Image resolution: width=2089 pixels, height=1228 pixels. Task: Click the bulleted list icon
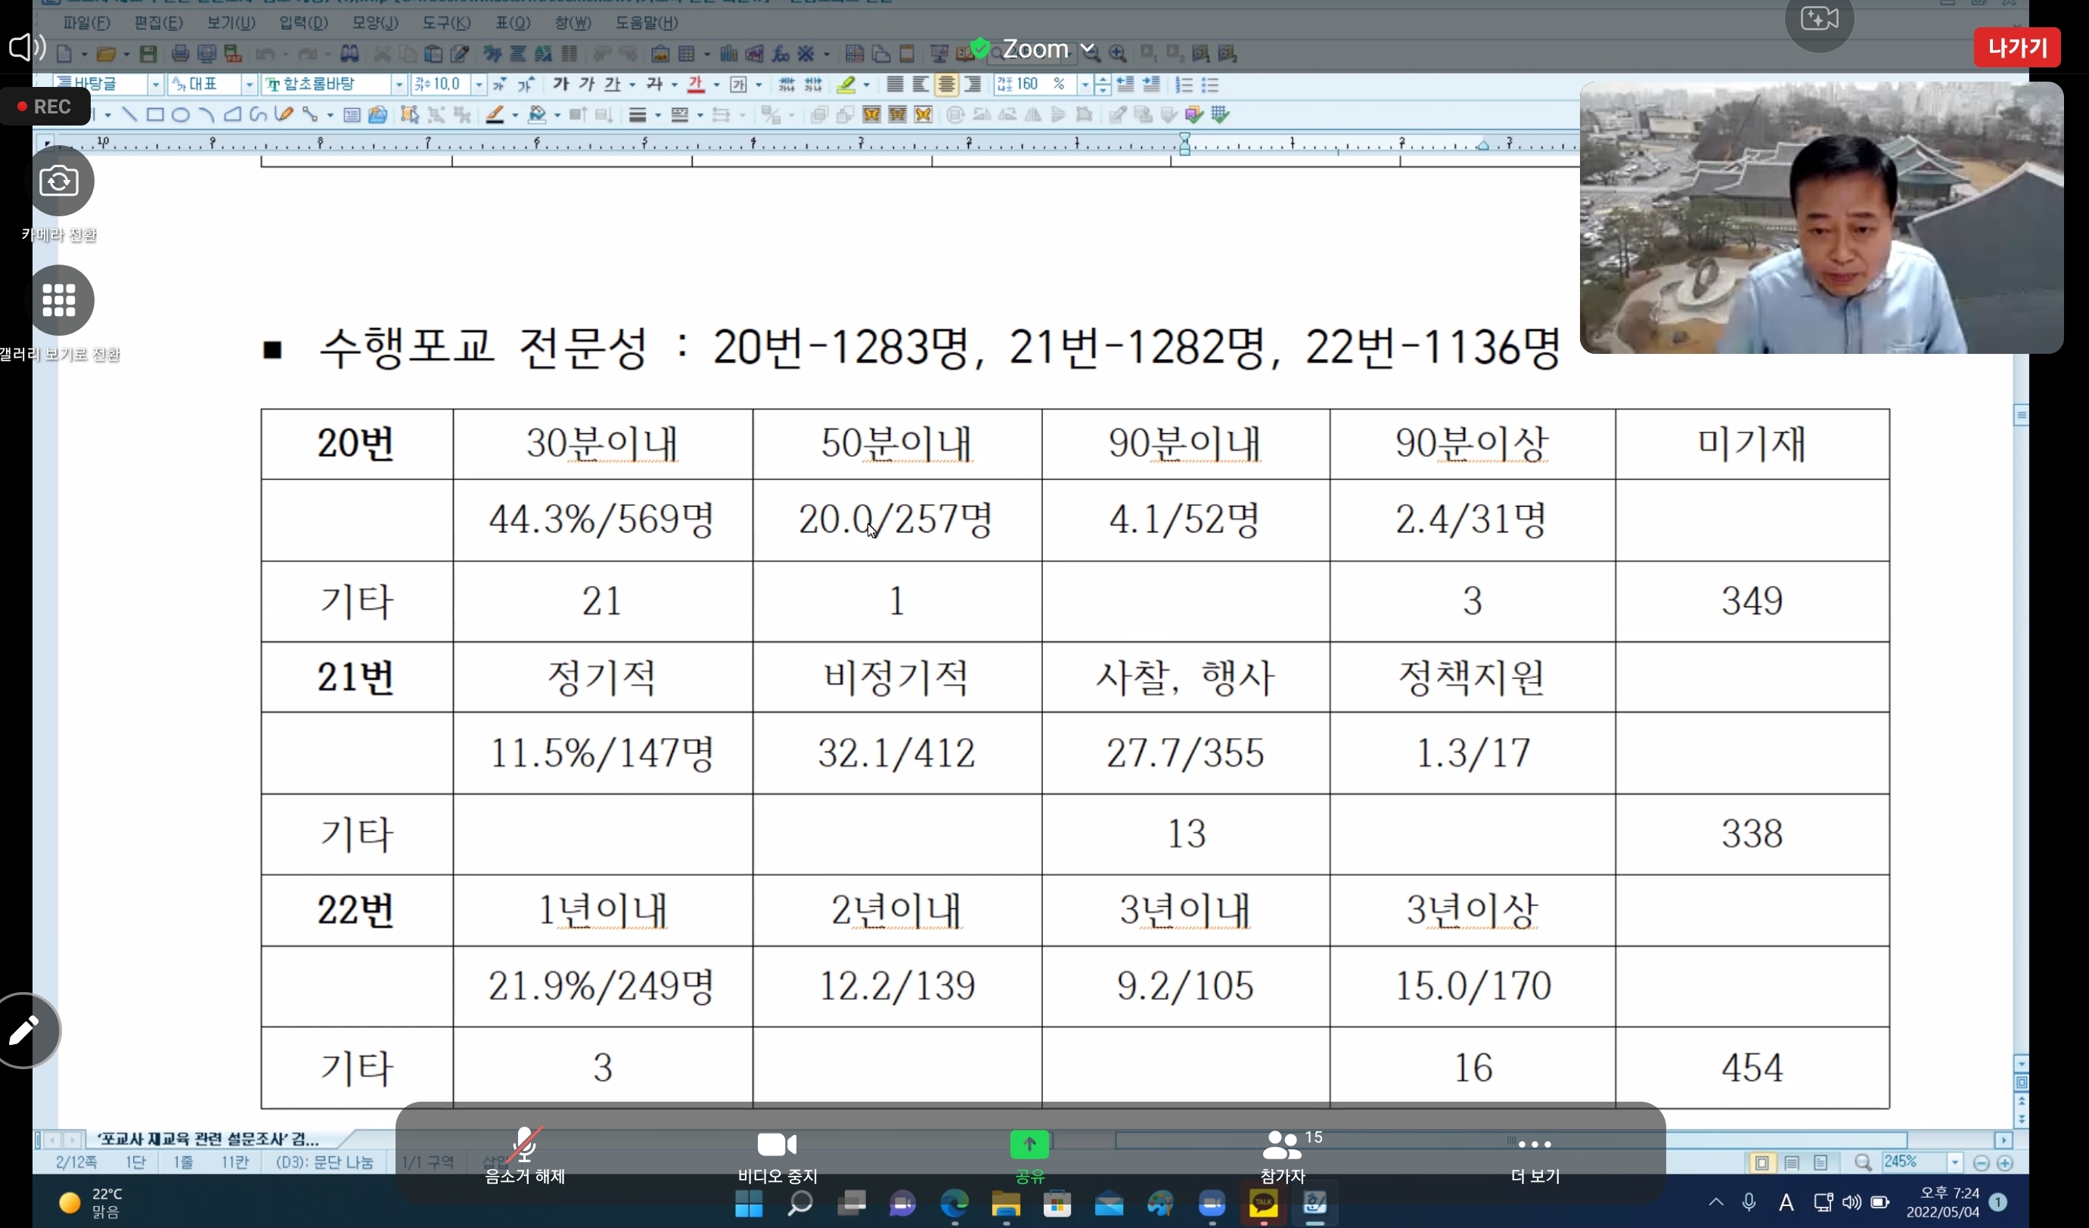tap(1210, 85)
